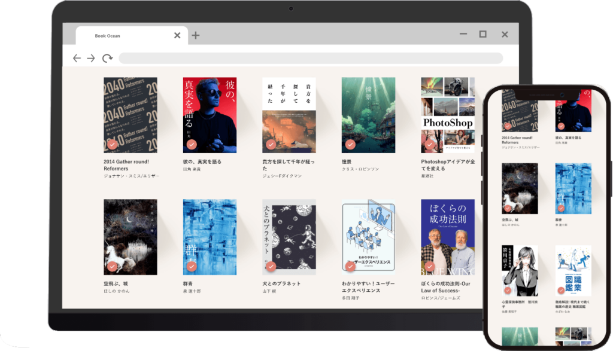The width and height of the screenshot is (613, 351).
Task: Toggle checkmark on phone 彼の、真実を語る cover
Action: [561, 126]
